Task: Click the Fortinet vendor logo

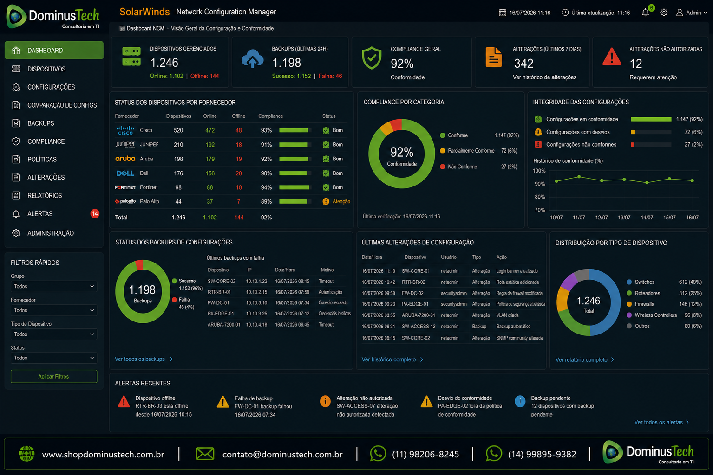Action: [125, 187]
